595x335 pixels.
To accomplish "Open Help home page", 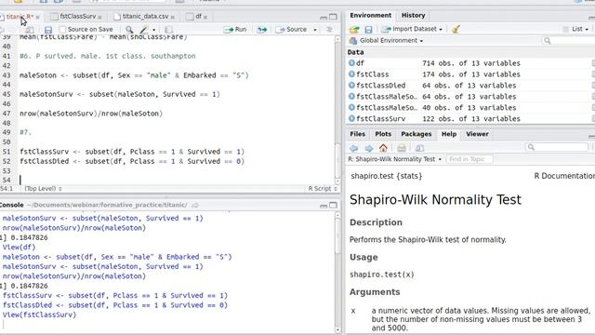I will point(383,148).
